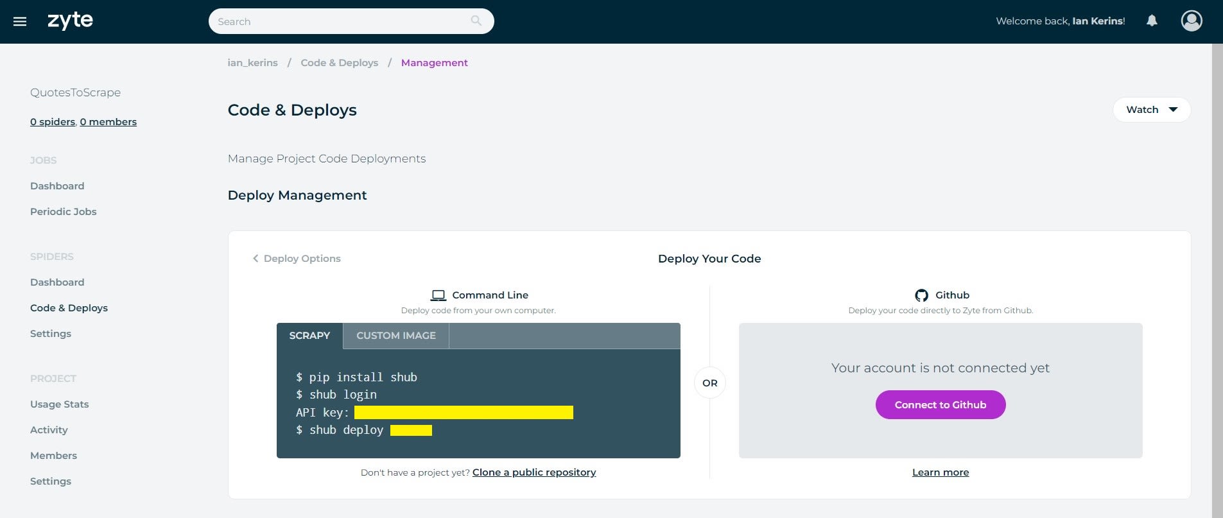Screen dimensions: 1223x518
Task: Open the hamburger navigation menu
Action: (20, 22)
